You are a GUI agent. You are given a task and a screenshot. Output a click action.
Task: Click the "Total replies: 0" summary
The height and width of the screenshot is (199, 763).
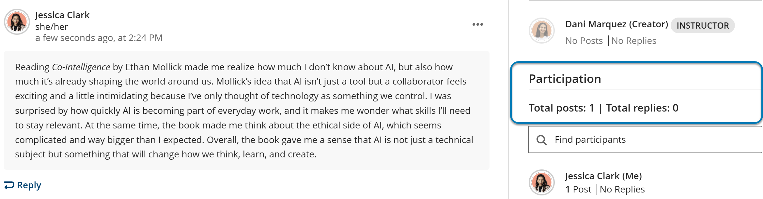click(x=642, y=108)
